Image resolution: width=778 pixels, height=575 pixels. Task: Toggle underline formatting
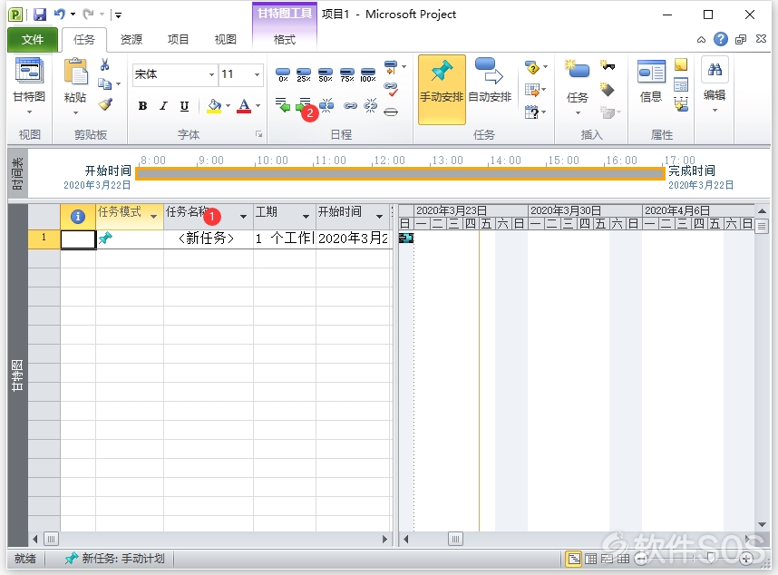184,106
